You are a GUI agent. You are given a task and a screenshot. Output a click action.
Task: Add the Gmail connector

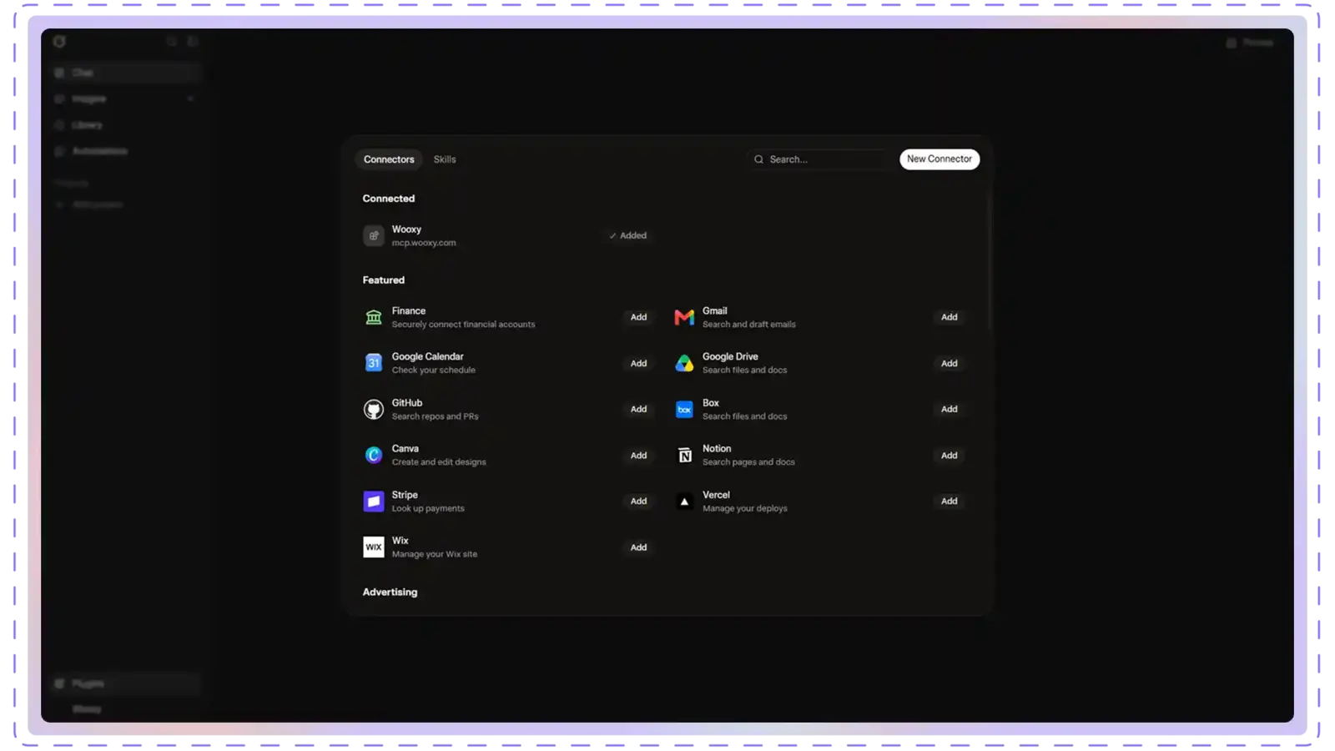click(949, 317)
